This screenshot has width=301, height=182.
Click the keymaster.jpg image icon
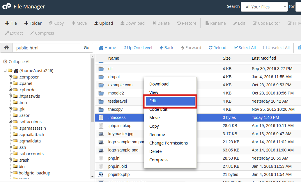click(101, 134)
